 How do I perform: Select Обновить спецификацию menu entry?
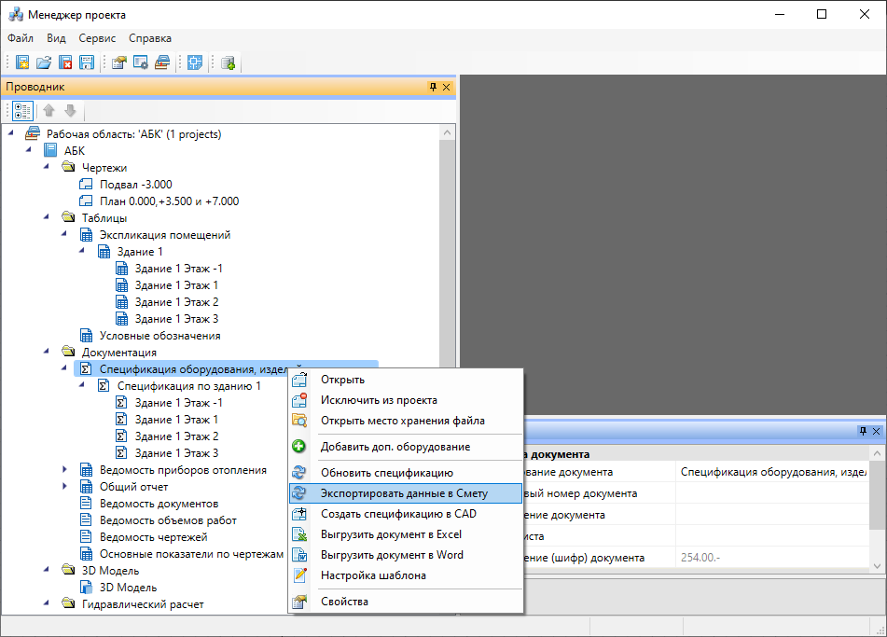406,472
